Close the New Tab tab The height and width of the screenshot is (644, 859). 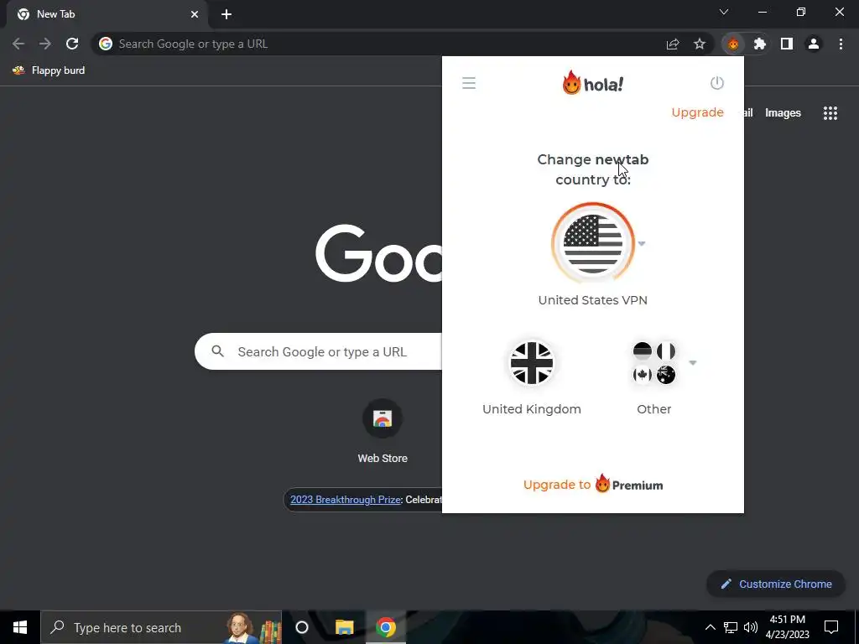[195, 14]
